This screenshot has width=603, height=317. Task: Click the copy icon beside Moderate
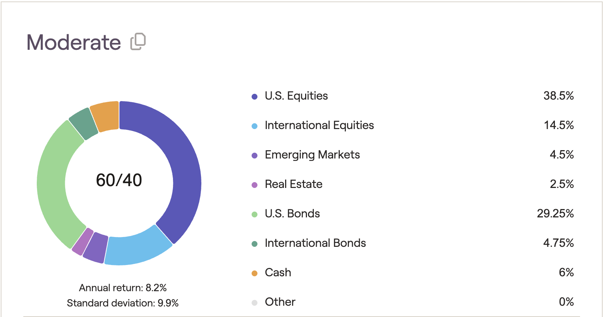click(138, 41)
